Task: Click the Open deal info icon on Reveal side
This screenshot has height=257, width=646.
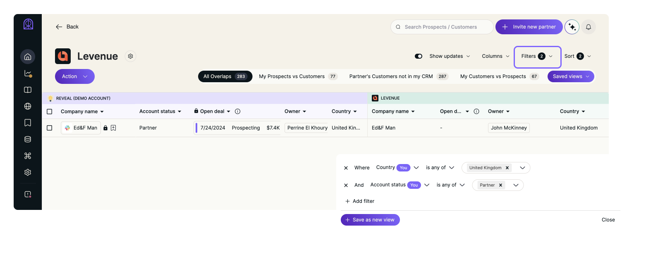Action: tap(237, 112)
